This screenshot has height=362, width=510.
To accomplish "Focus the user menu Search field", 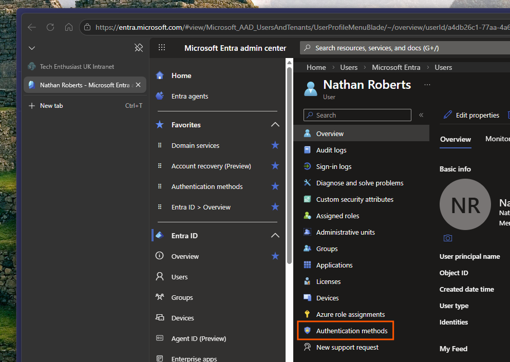I will pos(357,115).
